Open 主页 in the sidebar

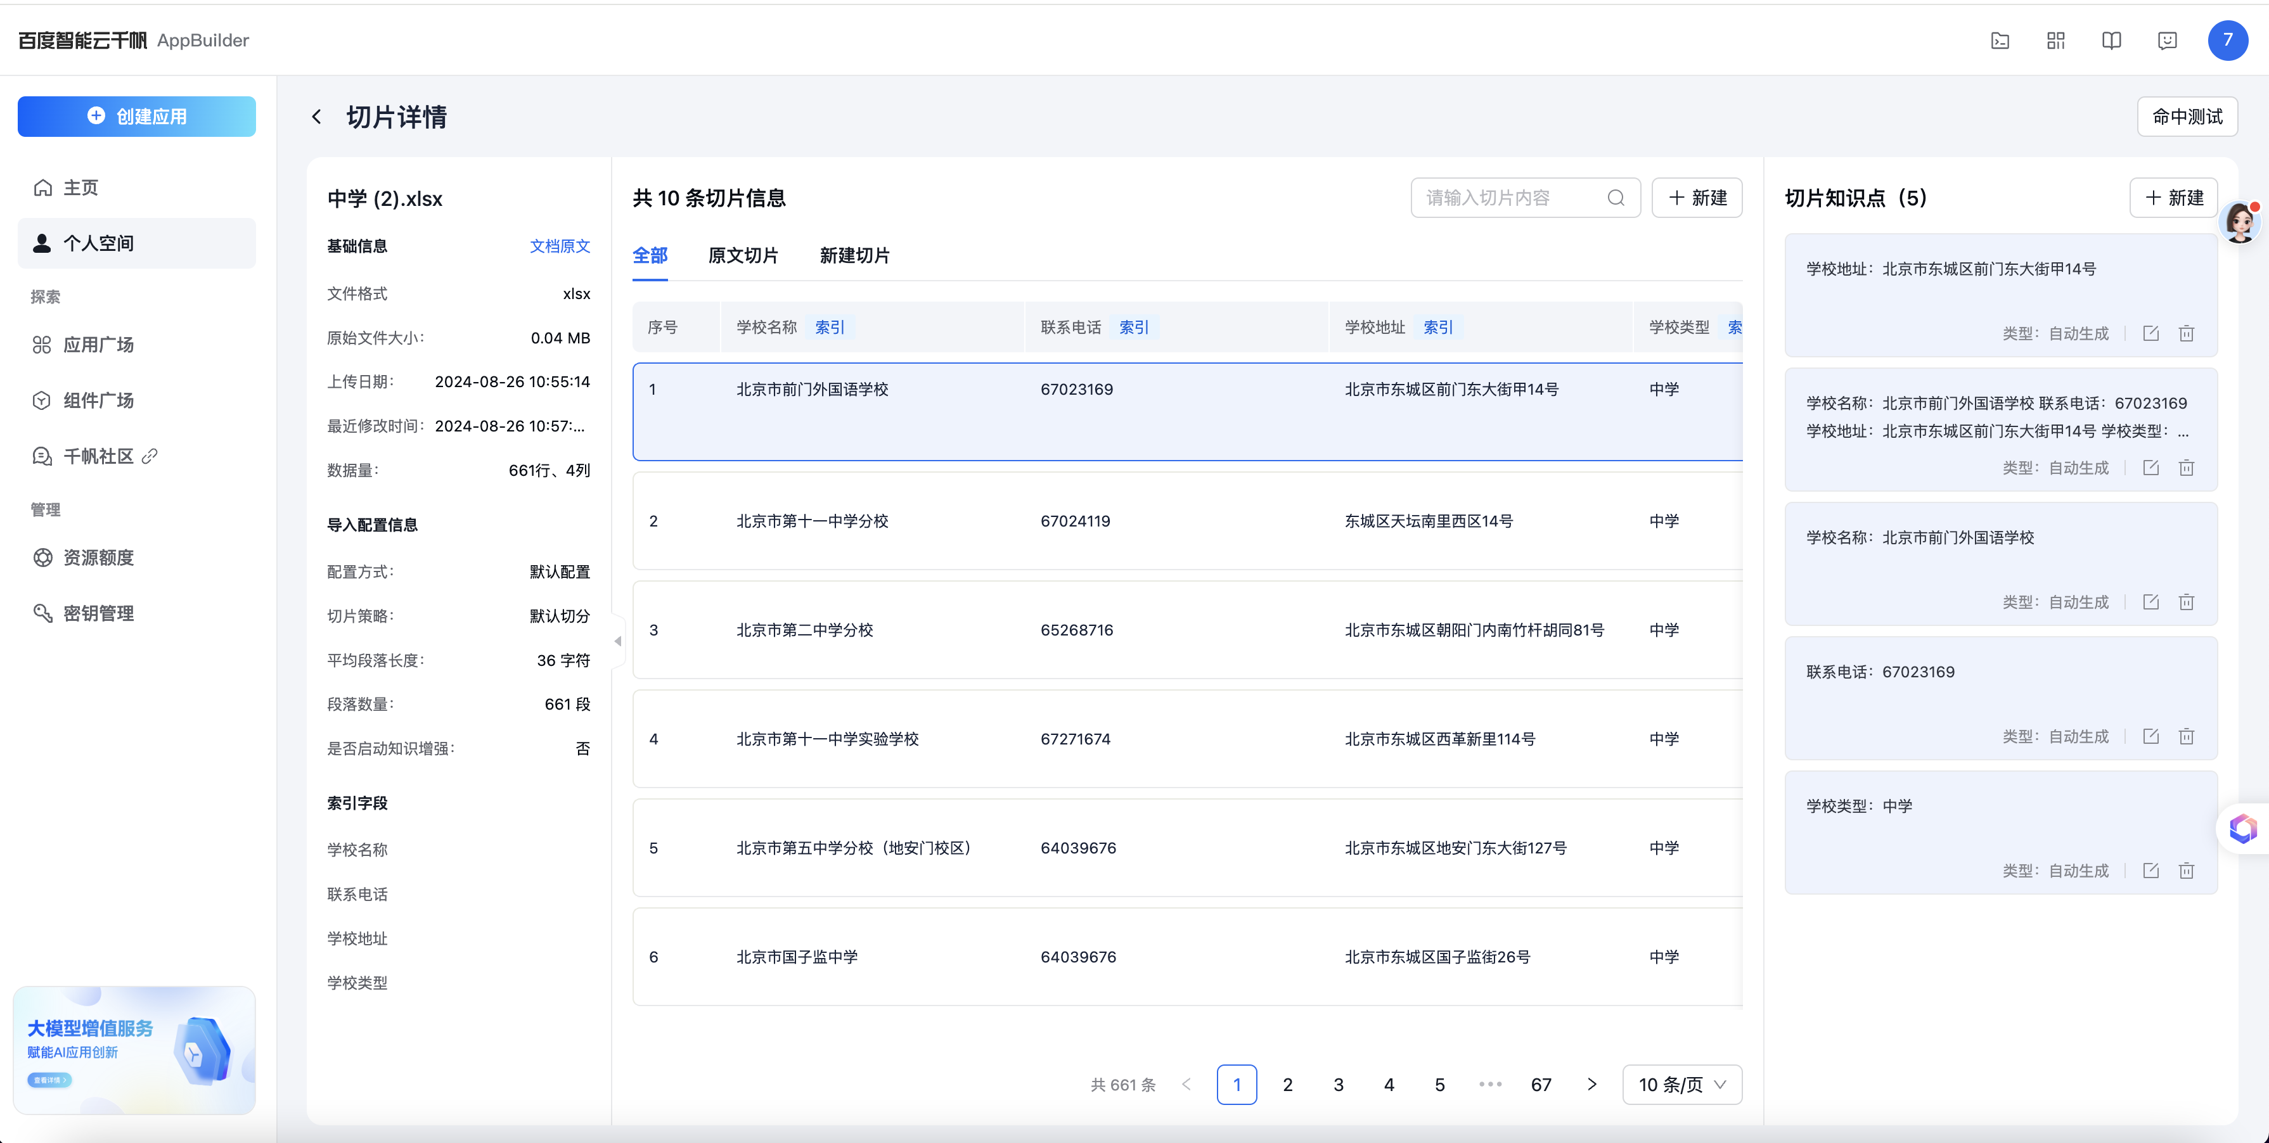[136, 188]
